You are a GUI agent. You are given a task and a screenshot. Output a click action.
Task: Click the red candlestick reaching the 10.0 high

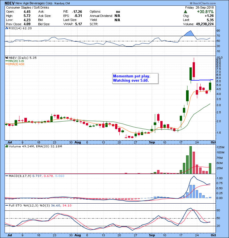(194, 69)
